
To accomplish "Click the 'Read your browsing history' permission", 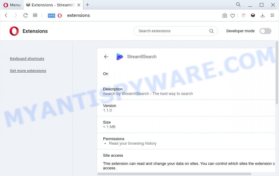I will tap(133, 143).
